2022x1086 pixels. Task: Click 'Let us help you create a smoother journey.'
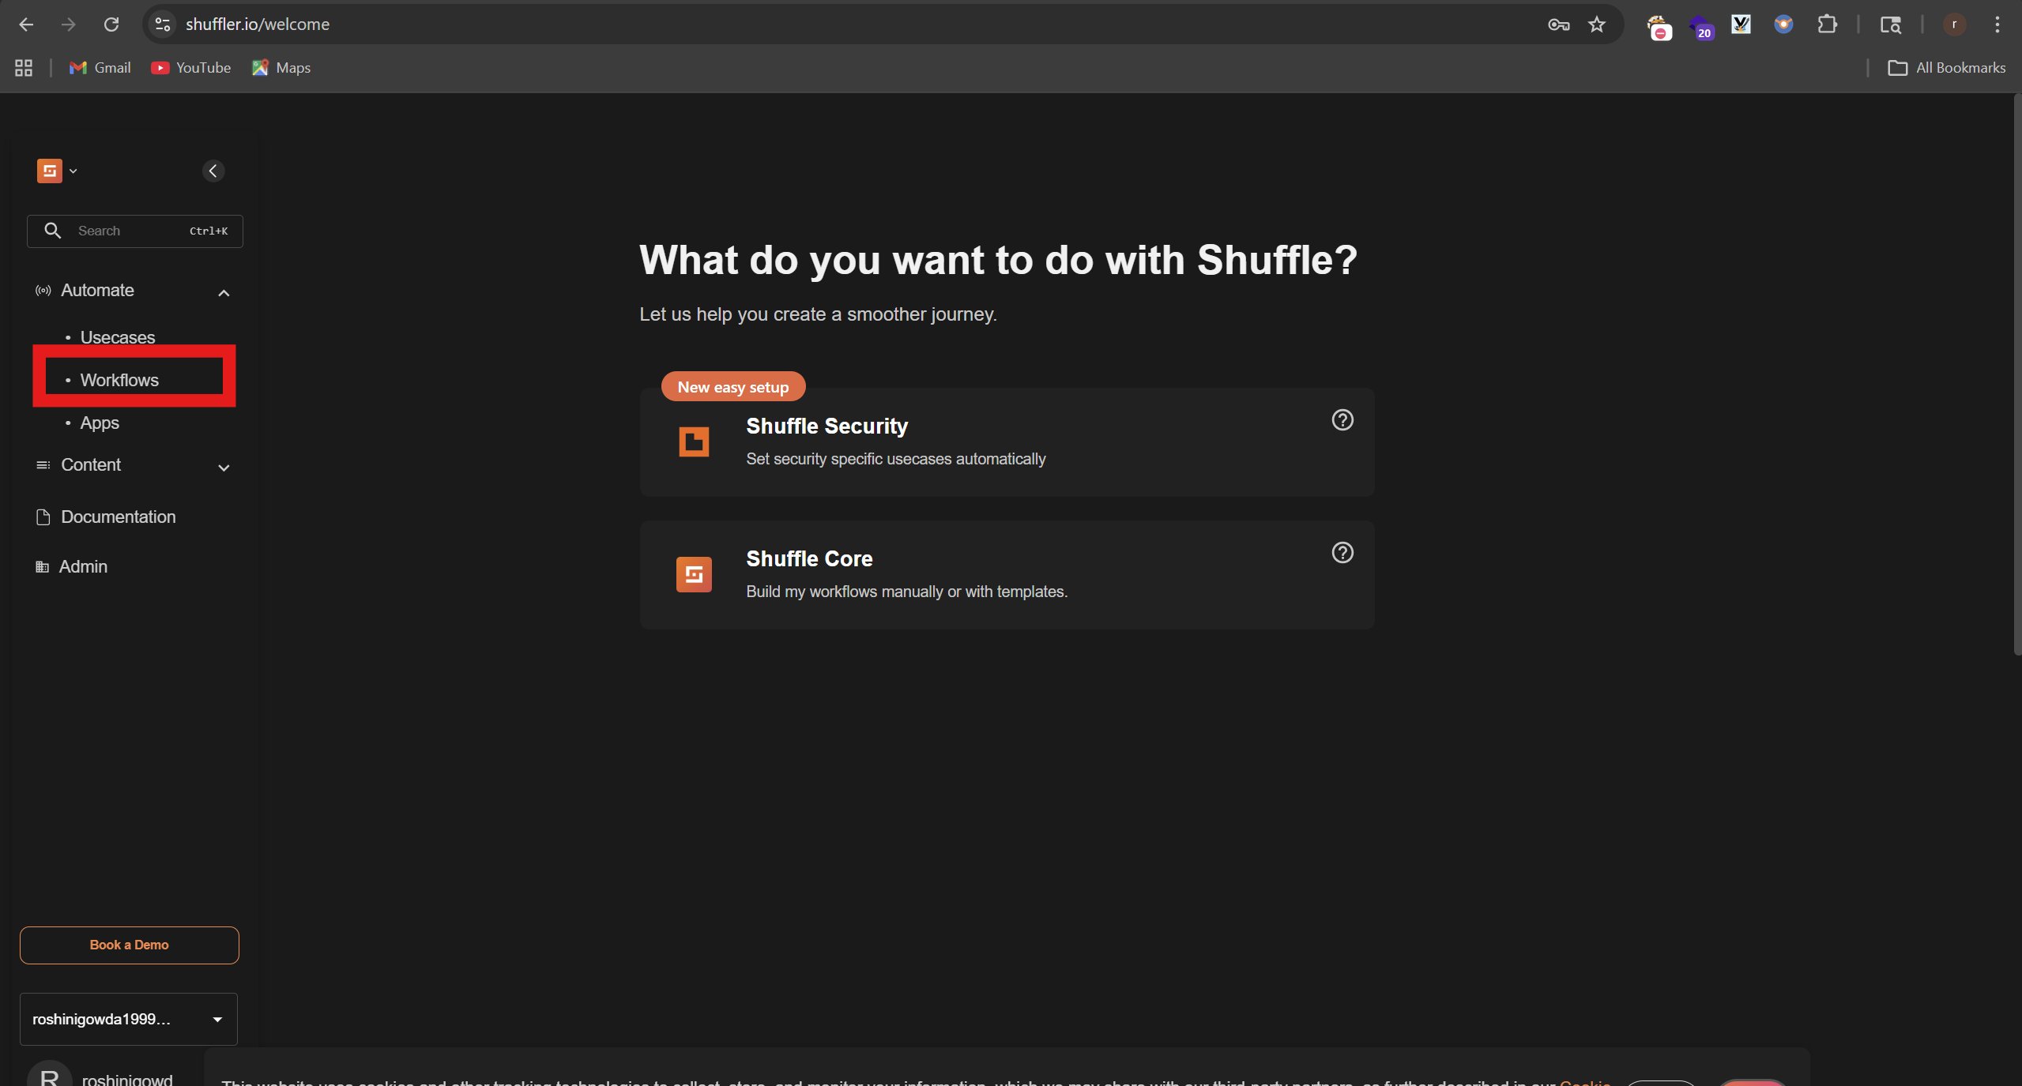818,314
